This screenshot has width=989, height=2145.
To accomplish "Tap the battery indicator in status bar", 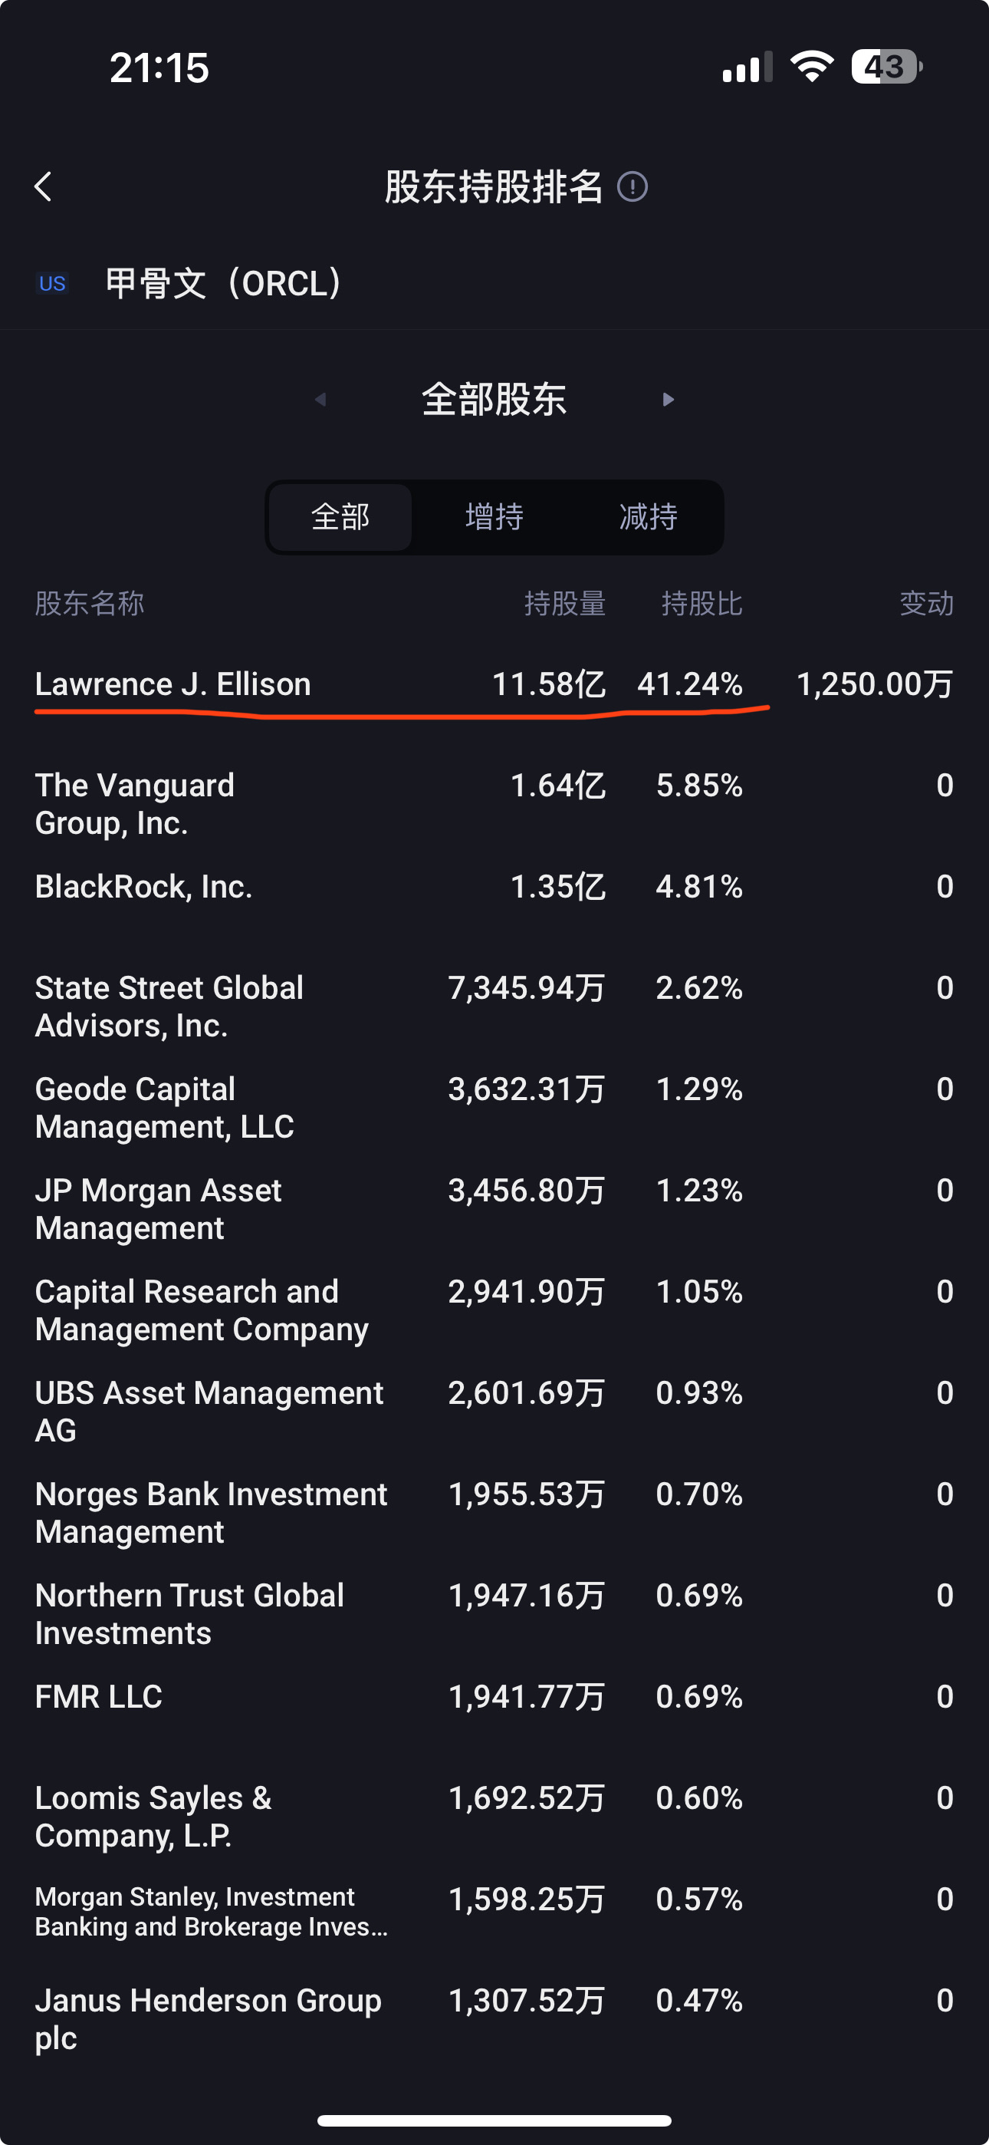I will [886, 67].
